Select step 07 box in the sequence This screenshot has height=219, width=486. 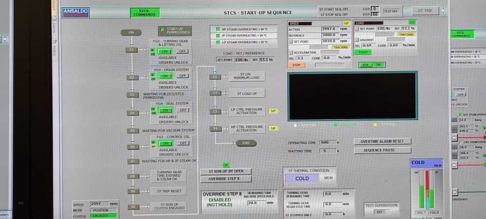pyautogui.click(x=133, y=162)
